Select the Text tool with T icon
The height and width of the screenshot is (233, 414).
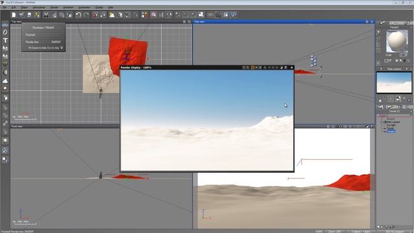click(5, 40)
